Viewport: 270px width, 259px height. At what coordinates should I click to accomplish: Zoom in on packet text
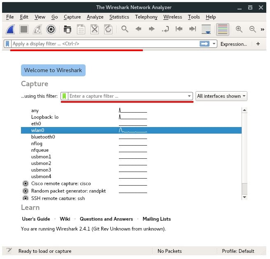(239, 29)
